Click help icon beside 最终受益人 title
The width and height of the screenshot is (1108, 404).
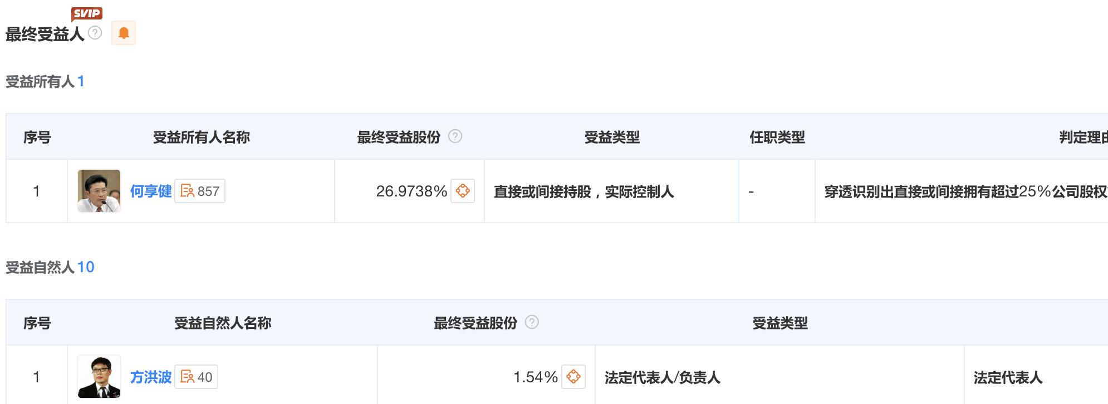(x=95, y=33)
